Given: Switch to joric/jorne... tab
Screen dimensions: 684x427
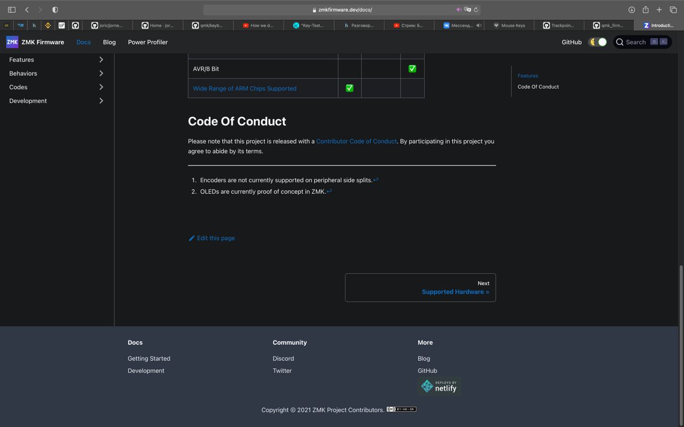Looking at the screenshot, I should [x=107, y=25].
